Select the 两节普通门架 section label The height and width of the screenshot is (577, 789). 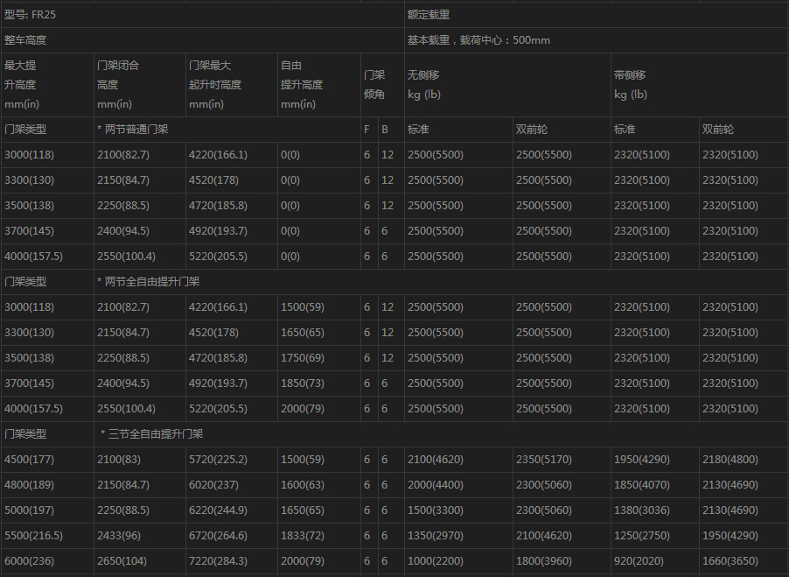137,130
